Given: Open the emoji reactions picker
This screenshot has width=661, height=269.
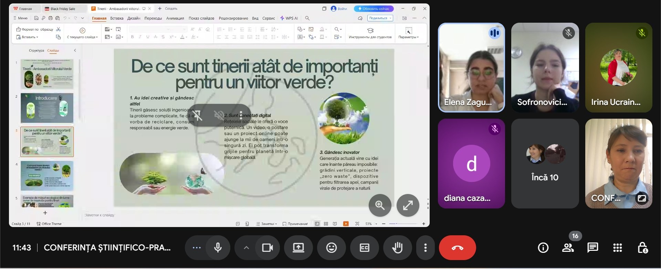Looking at the screenshot, I should coord(331,248).
